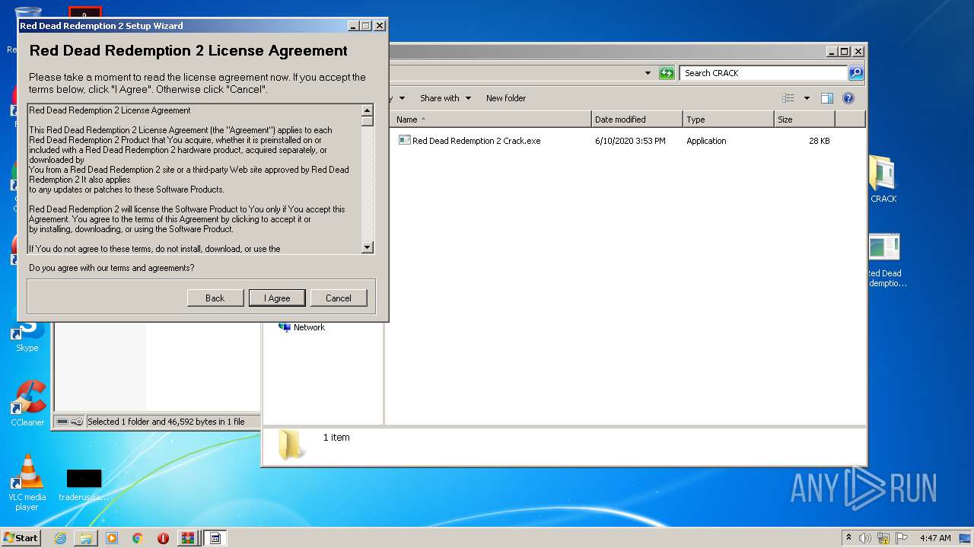Viewport: 974px width, 548px height.
Task: Launch Internet Explorer from the taskbar
Action: coord(60,538)
